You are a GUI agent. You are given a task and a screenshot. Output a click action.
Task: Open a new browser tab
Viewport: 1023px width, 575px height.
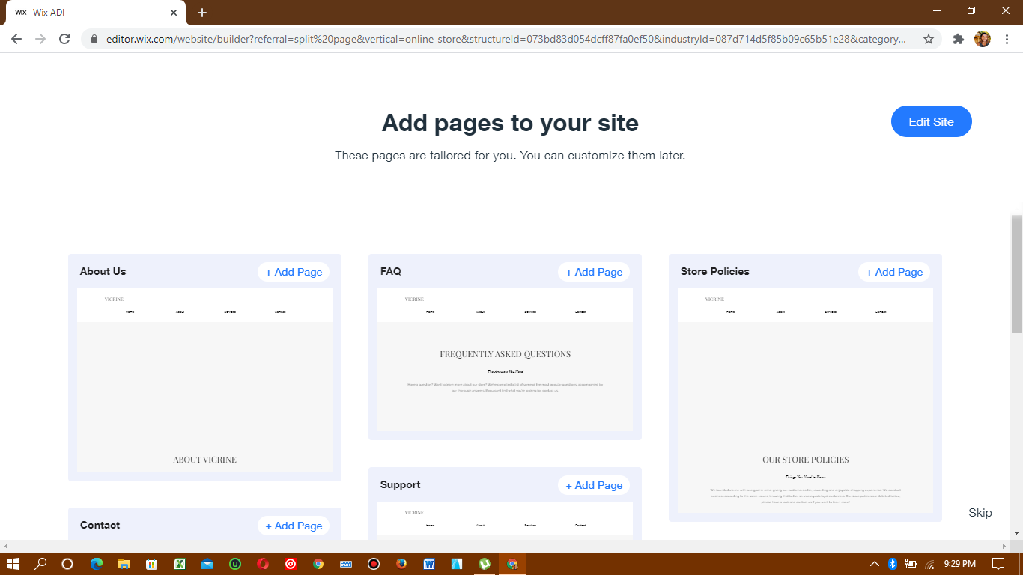[x=202, y=13]
